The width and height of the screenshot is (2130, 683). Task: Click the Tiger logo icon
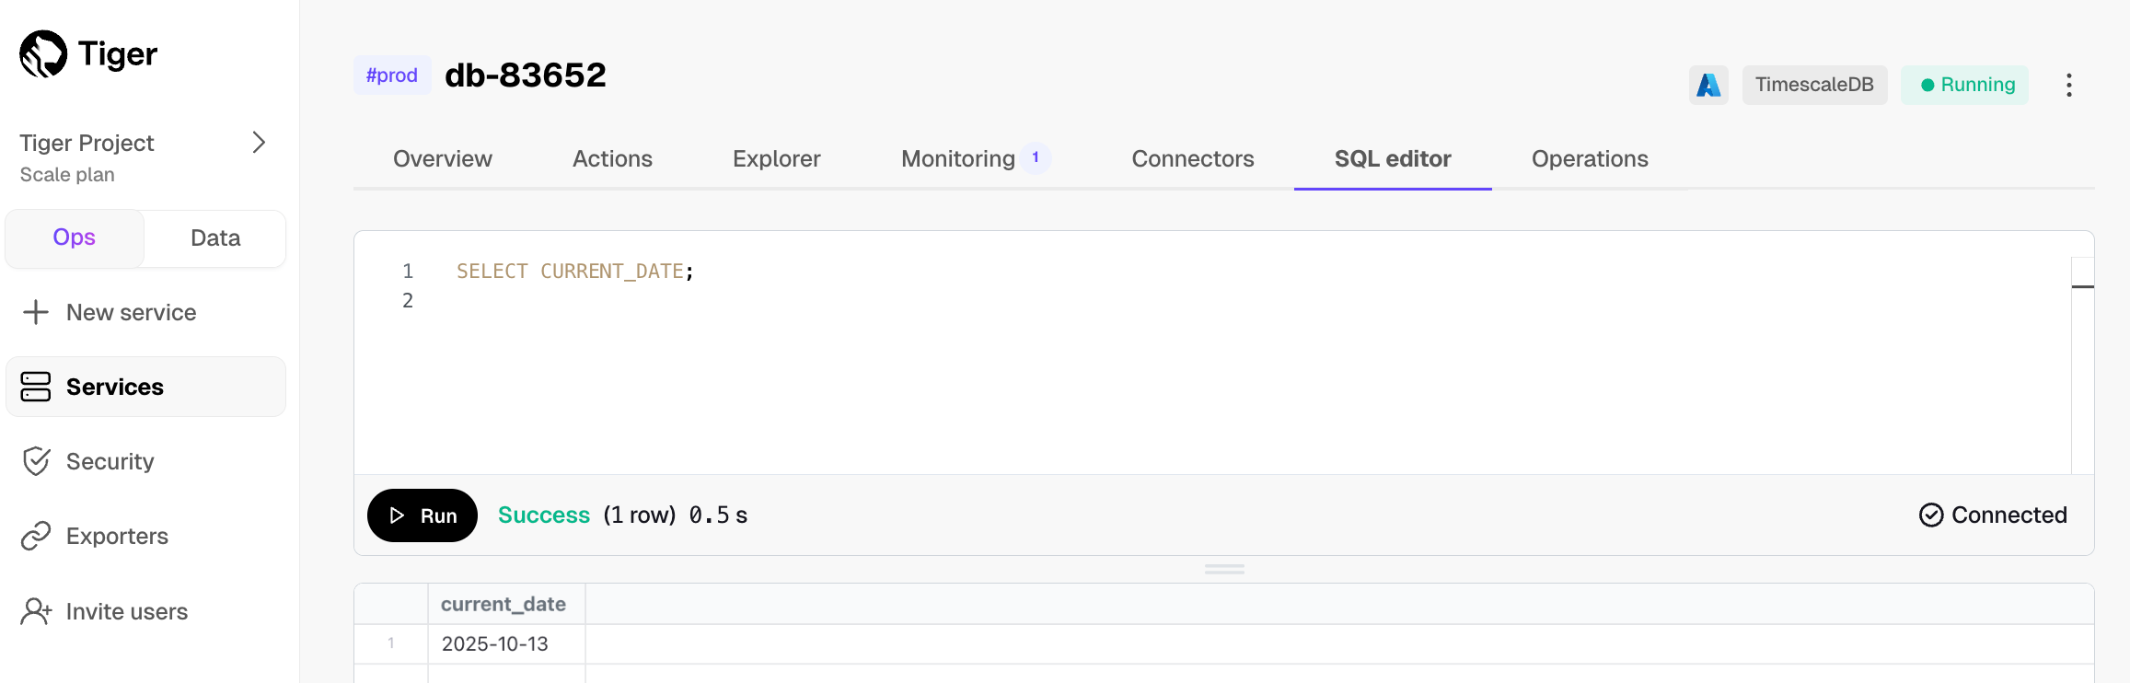(x=43, y=54)
